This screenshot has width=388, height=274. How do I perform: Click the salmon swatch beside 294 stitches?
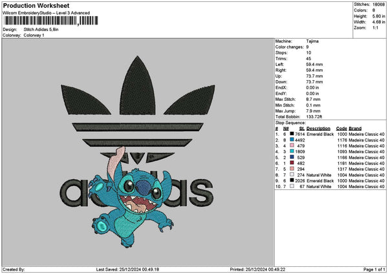292,169
